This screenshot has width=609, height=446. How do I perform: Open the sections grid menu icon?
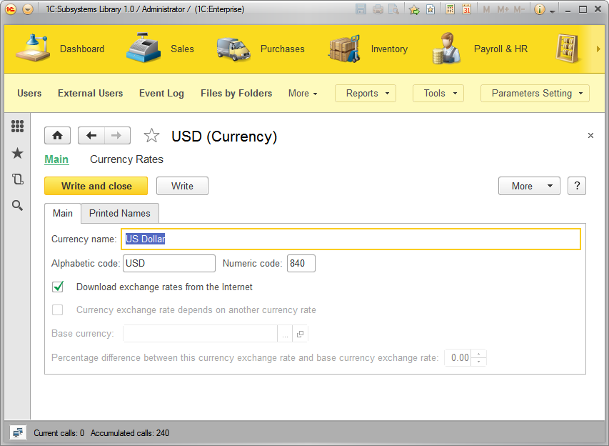click(x=17, y=126)
